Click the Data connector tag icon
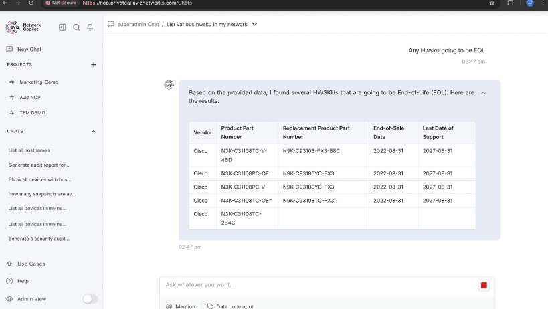Viewport: 548px width, 309px height. coord(210,306)
